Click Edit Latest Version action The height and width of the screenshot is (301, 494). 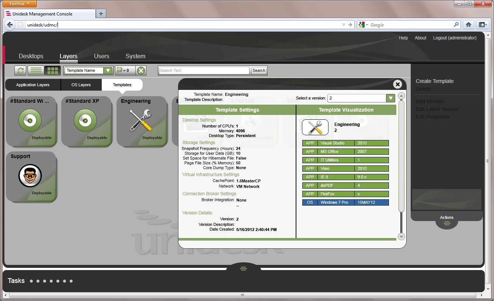point(437,109)
